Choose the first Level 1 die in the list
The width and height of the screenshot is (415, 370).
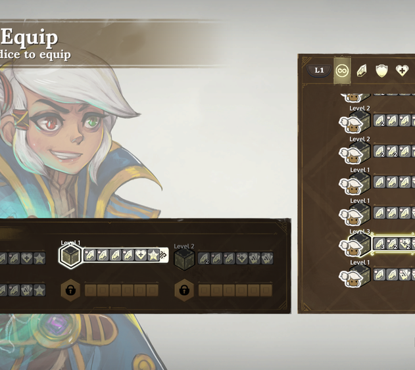[355, 184]
